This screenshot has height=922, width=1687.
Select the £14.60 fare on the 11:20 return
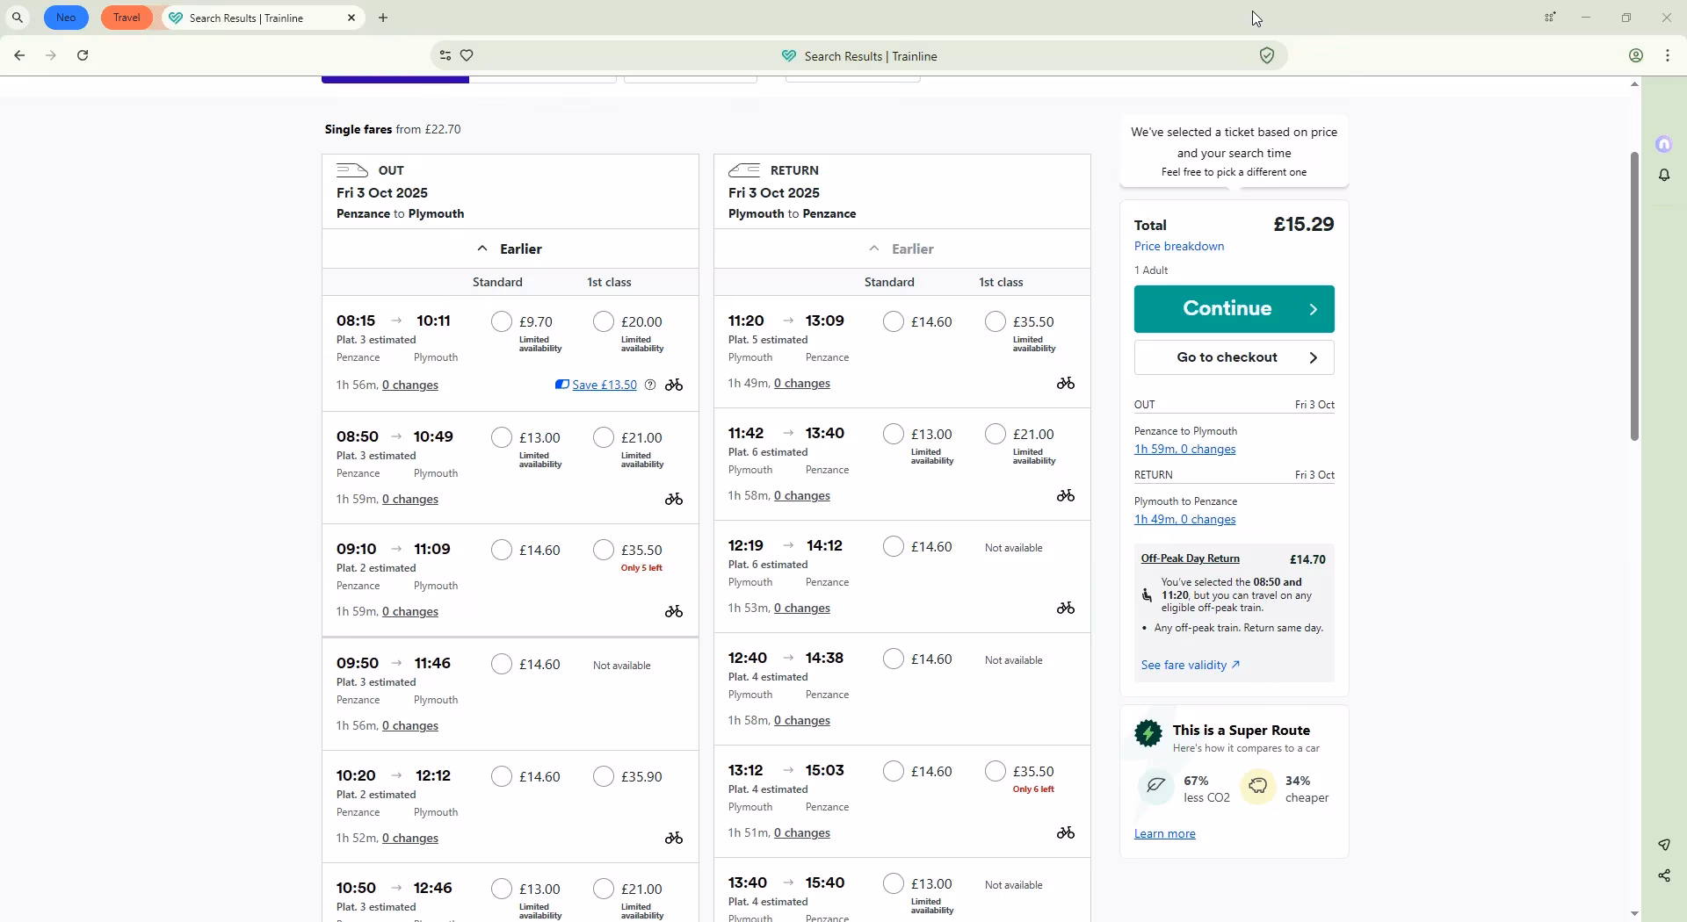click(893, 321)
